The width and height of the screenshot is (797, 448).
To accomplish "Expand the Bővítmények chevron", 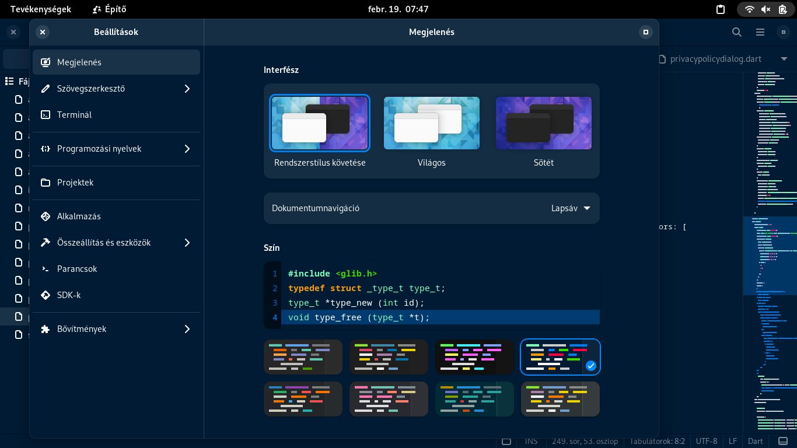I will 187,329.
